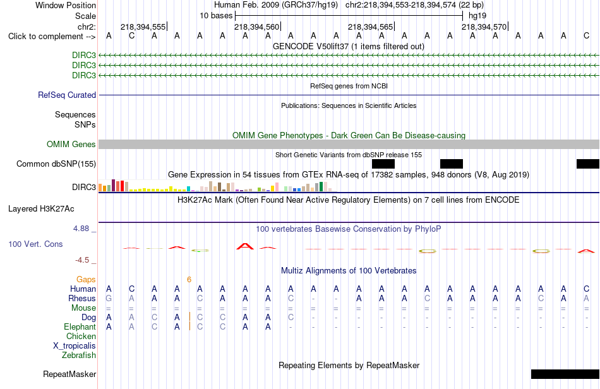600x389 pixels.
Task: Select the topmost DIRC3 GENCODE transcript label
Action: pyautogui.click(x=84, y=56)
